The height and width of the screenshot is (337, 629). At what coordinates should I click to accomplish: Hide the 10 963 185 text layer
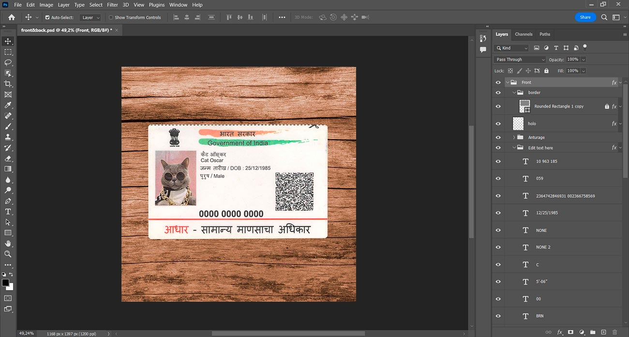click(x=498, y=161)
